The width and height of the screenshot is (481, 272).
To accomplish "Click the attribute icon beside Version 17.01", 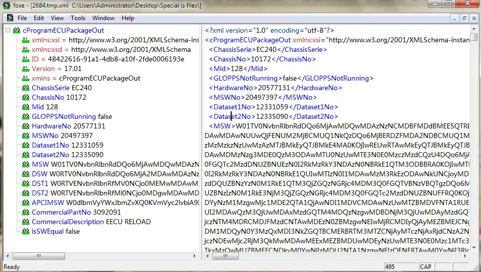I will pos(26,69).
